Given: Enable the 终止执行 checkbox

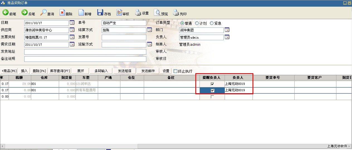Looking at the screenshot, I should coord(176,71).
